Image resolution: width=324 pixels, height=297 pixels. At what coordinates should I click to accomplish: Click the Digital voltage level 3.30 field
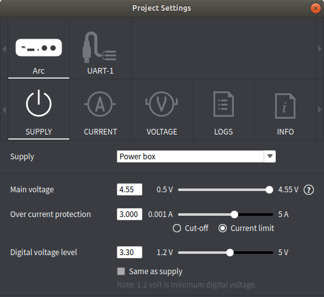tap(130, 252)
